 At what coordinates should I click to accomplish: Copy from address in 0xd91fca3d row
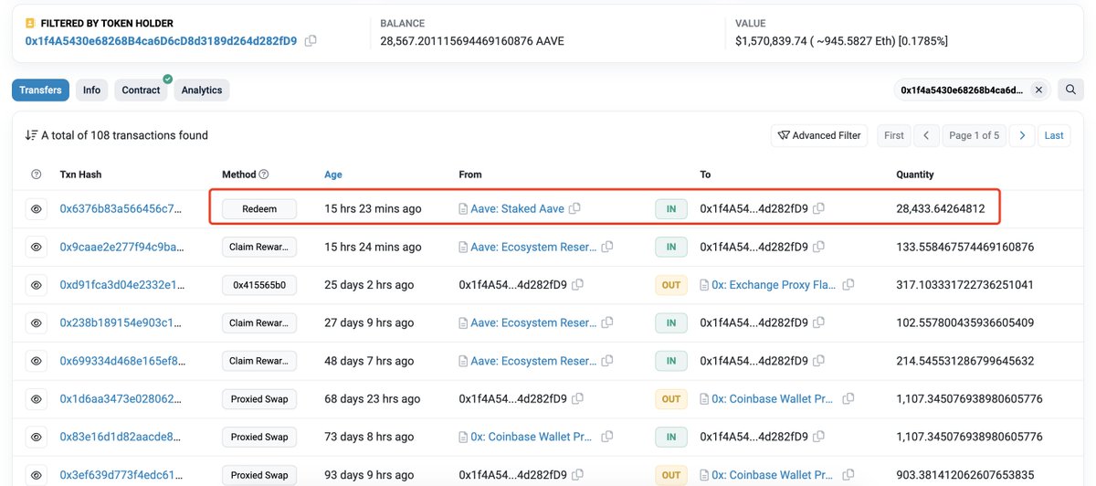[x=577, y=285]
